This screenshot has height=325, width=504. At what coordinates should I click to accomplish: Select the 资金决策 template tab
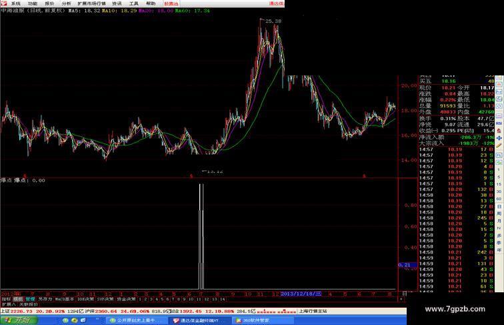coord(126,299)
